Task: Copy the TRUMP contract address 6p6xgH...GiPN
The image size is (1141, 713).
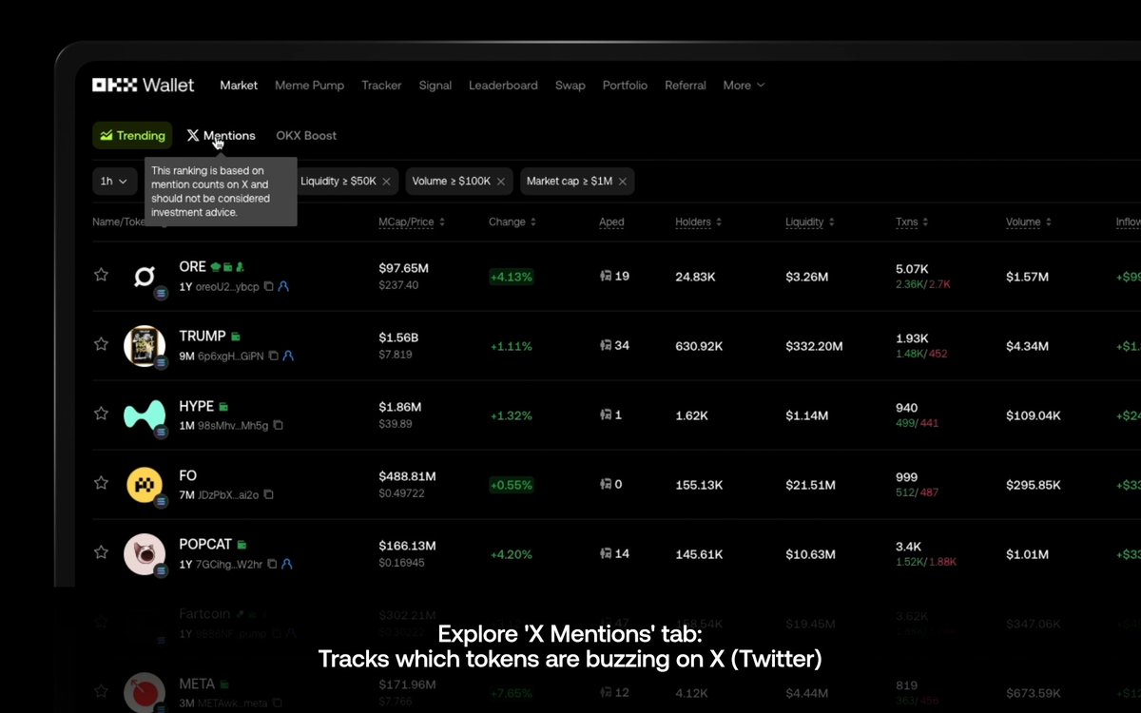Action: point(274,356)
